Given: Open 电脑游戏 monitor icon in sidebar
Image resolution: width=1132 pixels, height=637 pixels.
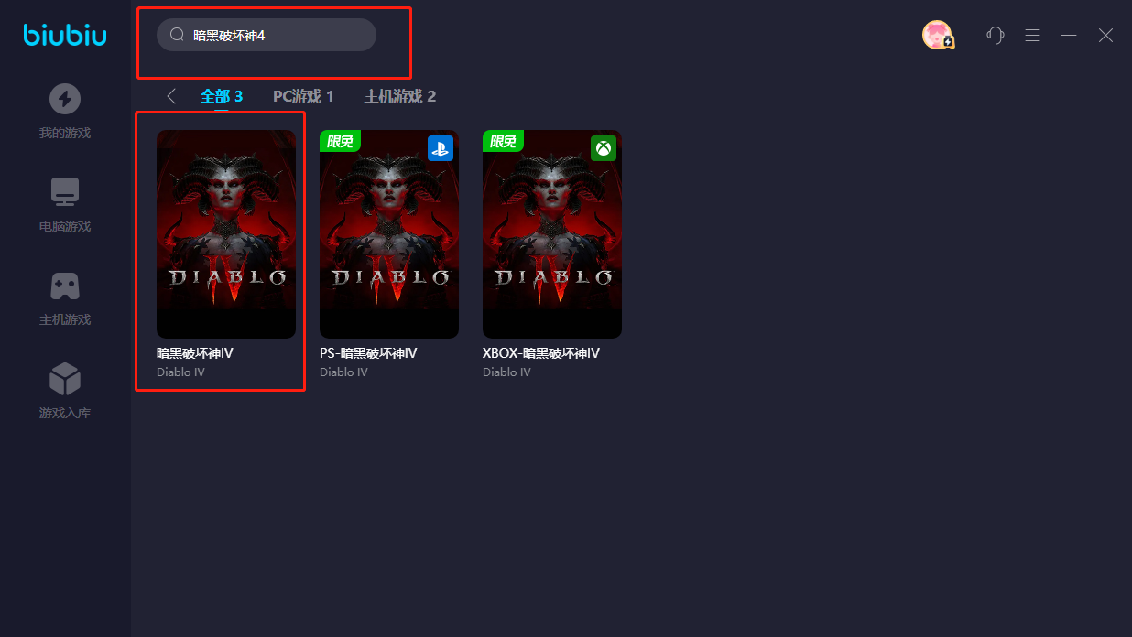Looking at the screenshot, I should [x=65, y=192].
